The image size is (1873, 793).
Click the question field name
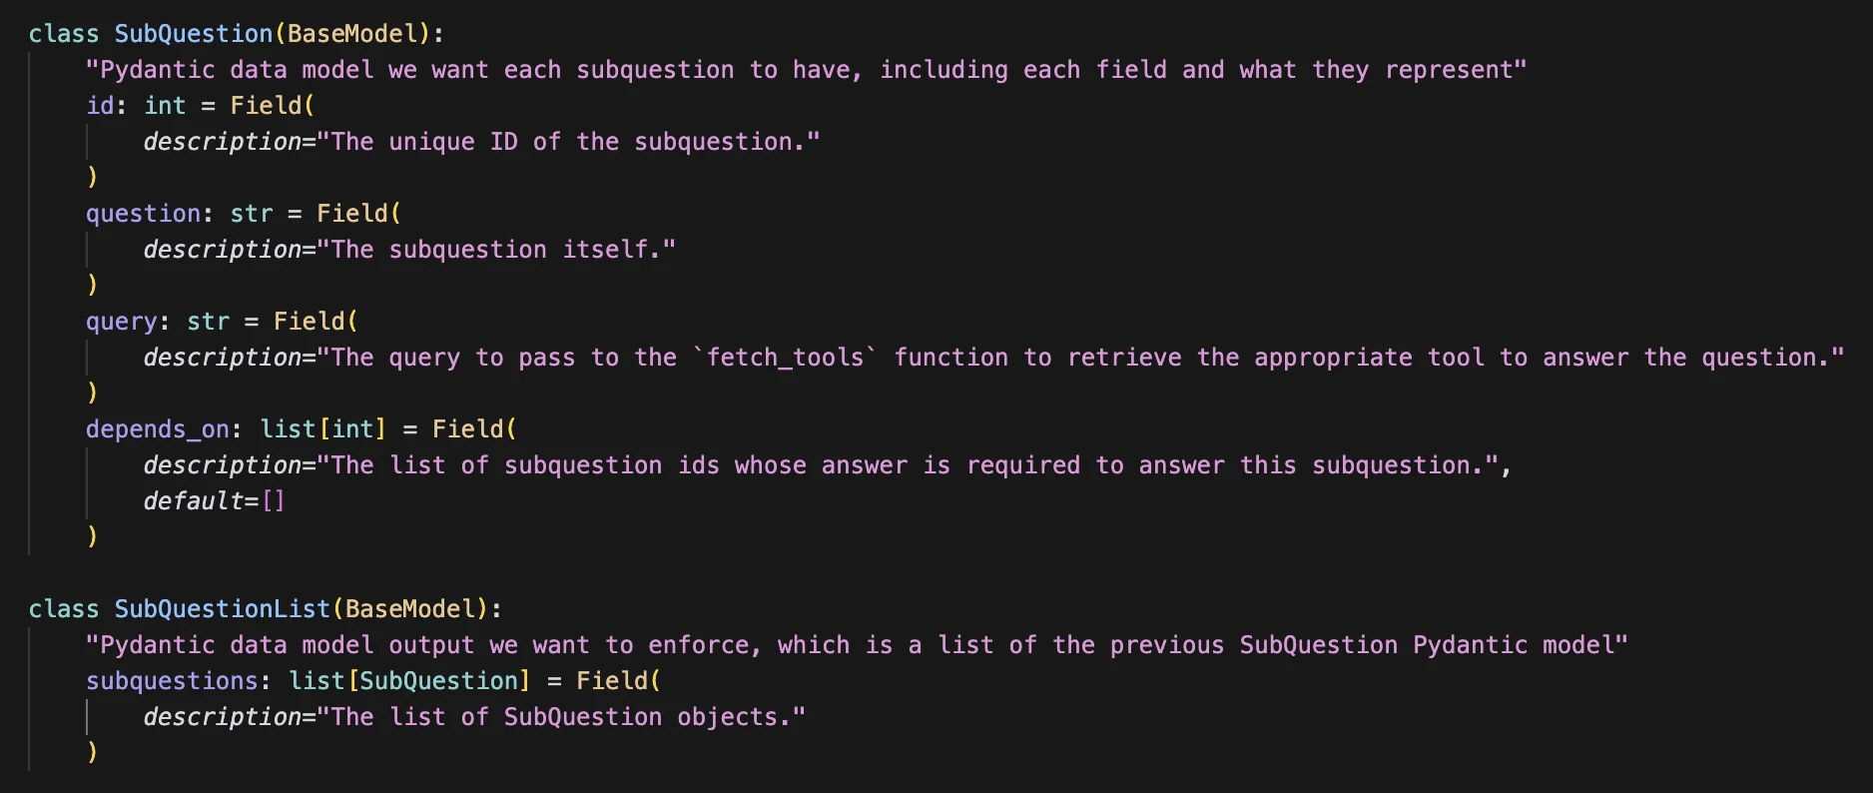143,214
